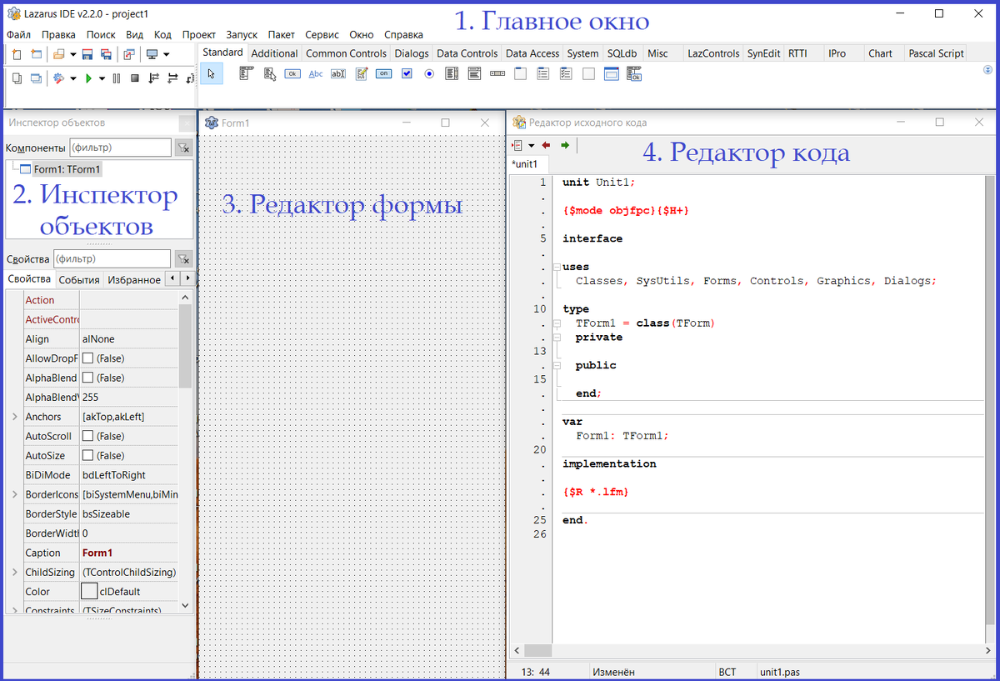Open the monitor icon dropdown arrow

click(166, 54)
